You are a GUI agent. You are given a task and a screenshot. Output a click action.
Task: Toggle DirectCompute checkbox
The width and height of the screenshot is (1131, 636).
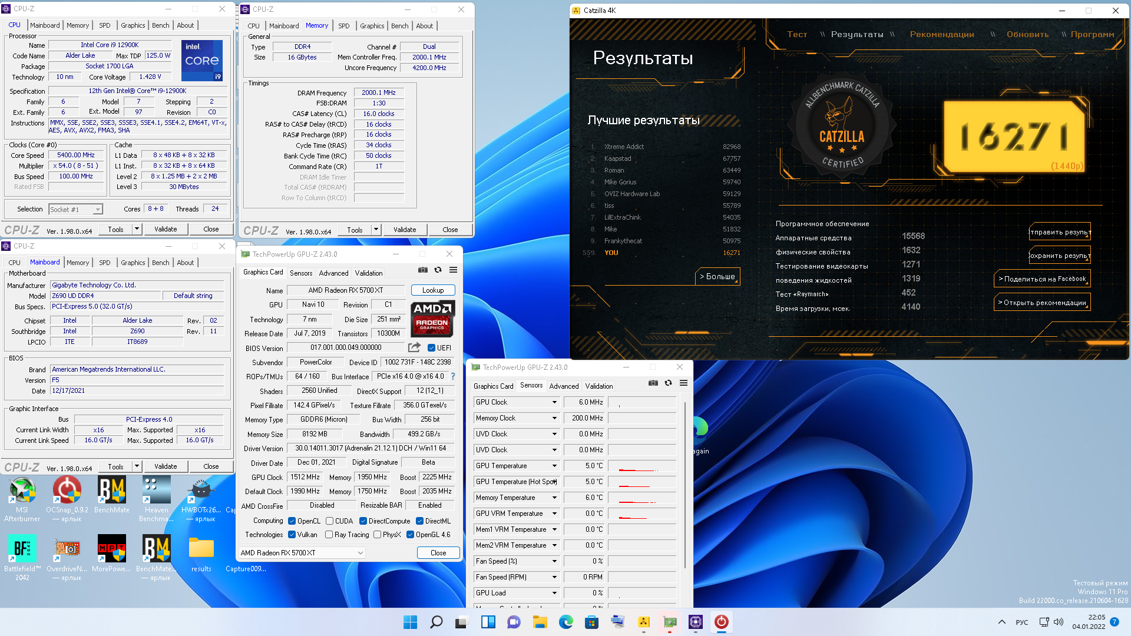tap(363, 521)
